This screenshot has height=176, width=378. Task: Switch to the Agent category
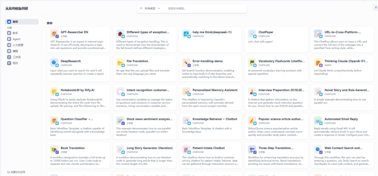point(16,39)
